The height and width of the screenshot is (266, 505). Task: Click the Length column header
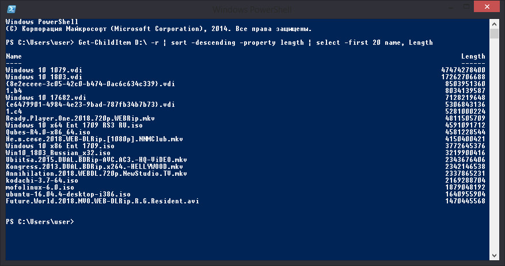click(x=473, y=56)
